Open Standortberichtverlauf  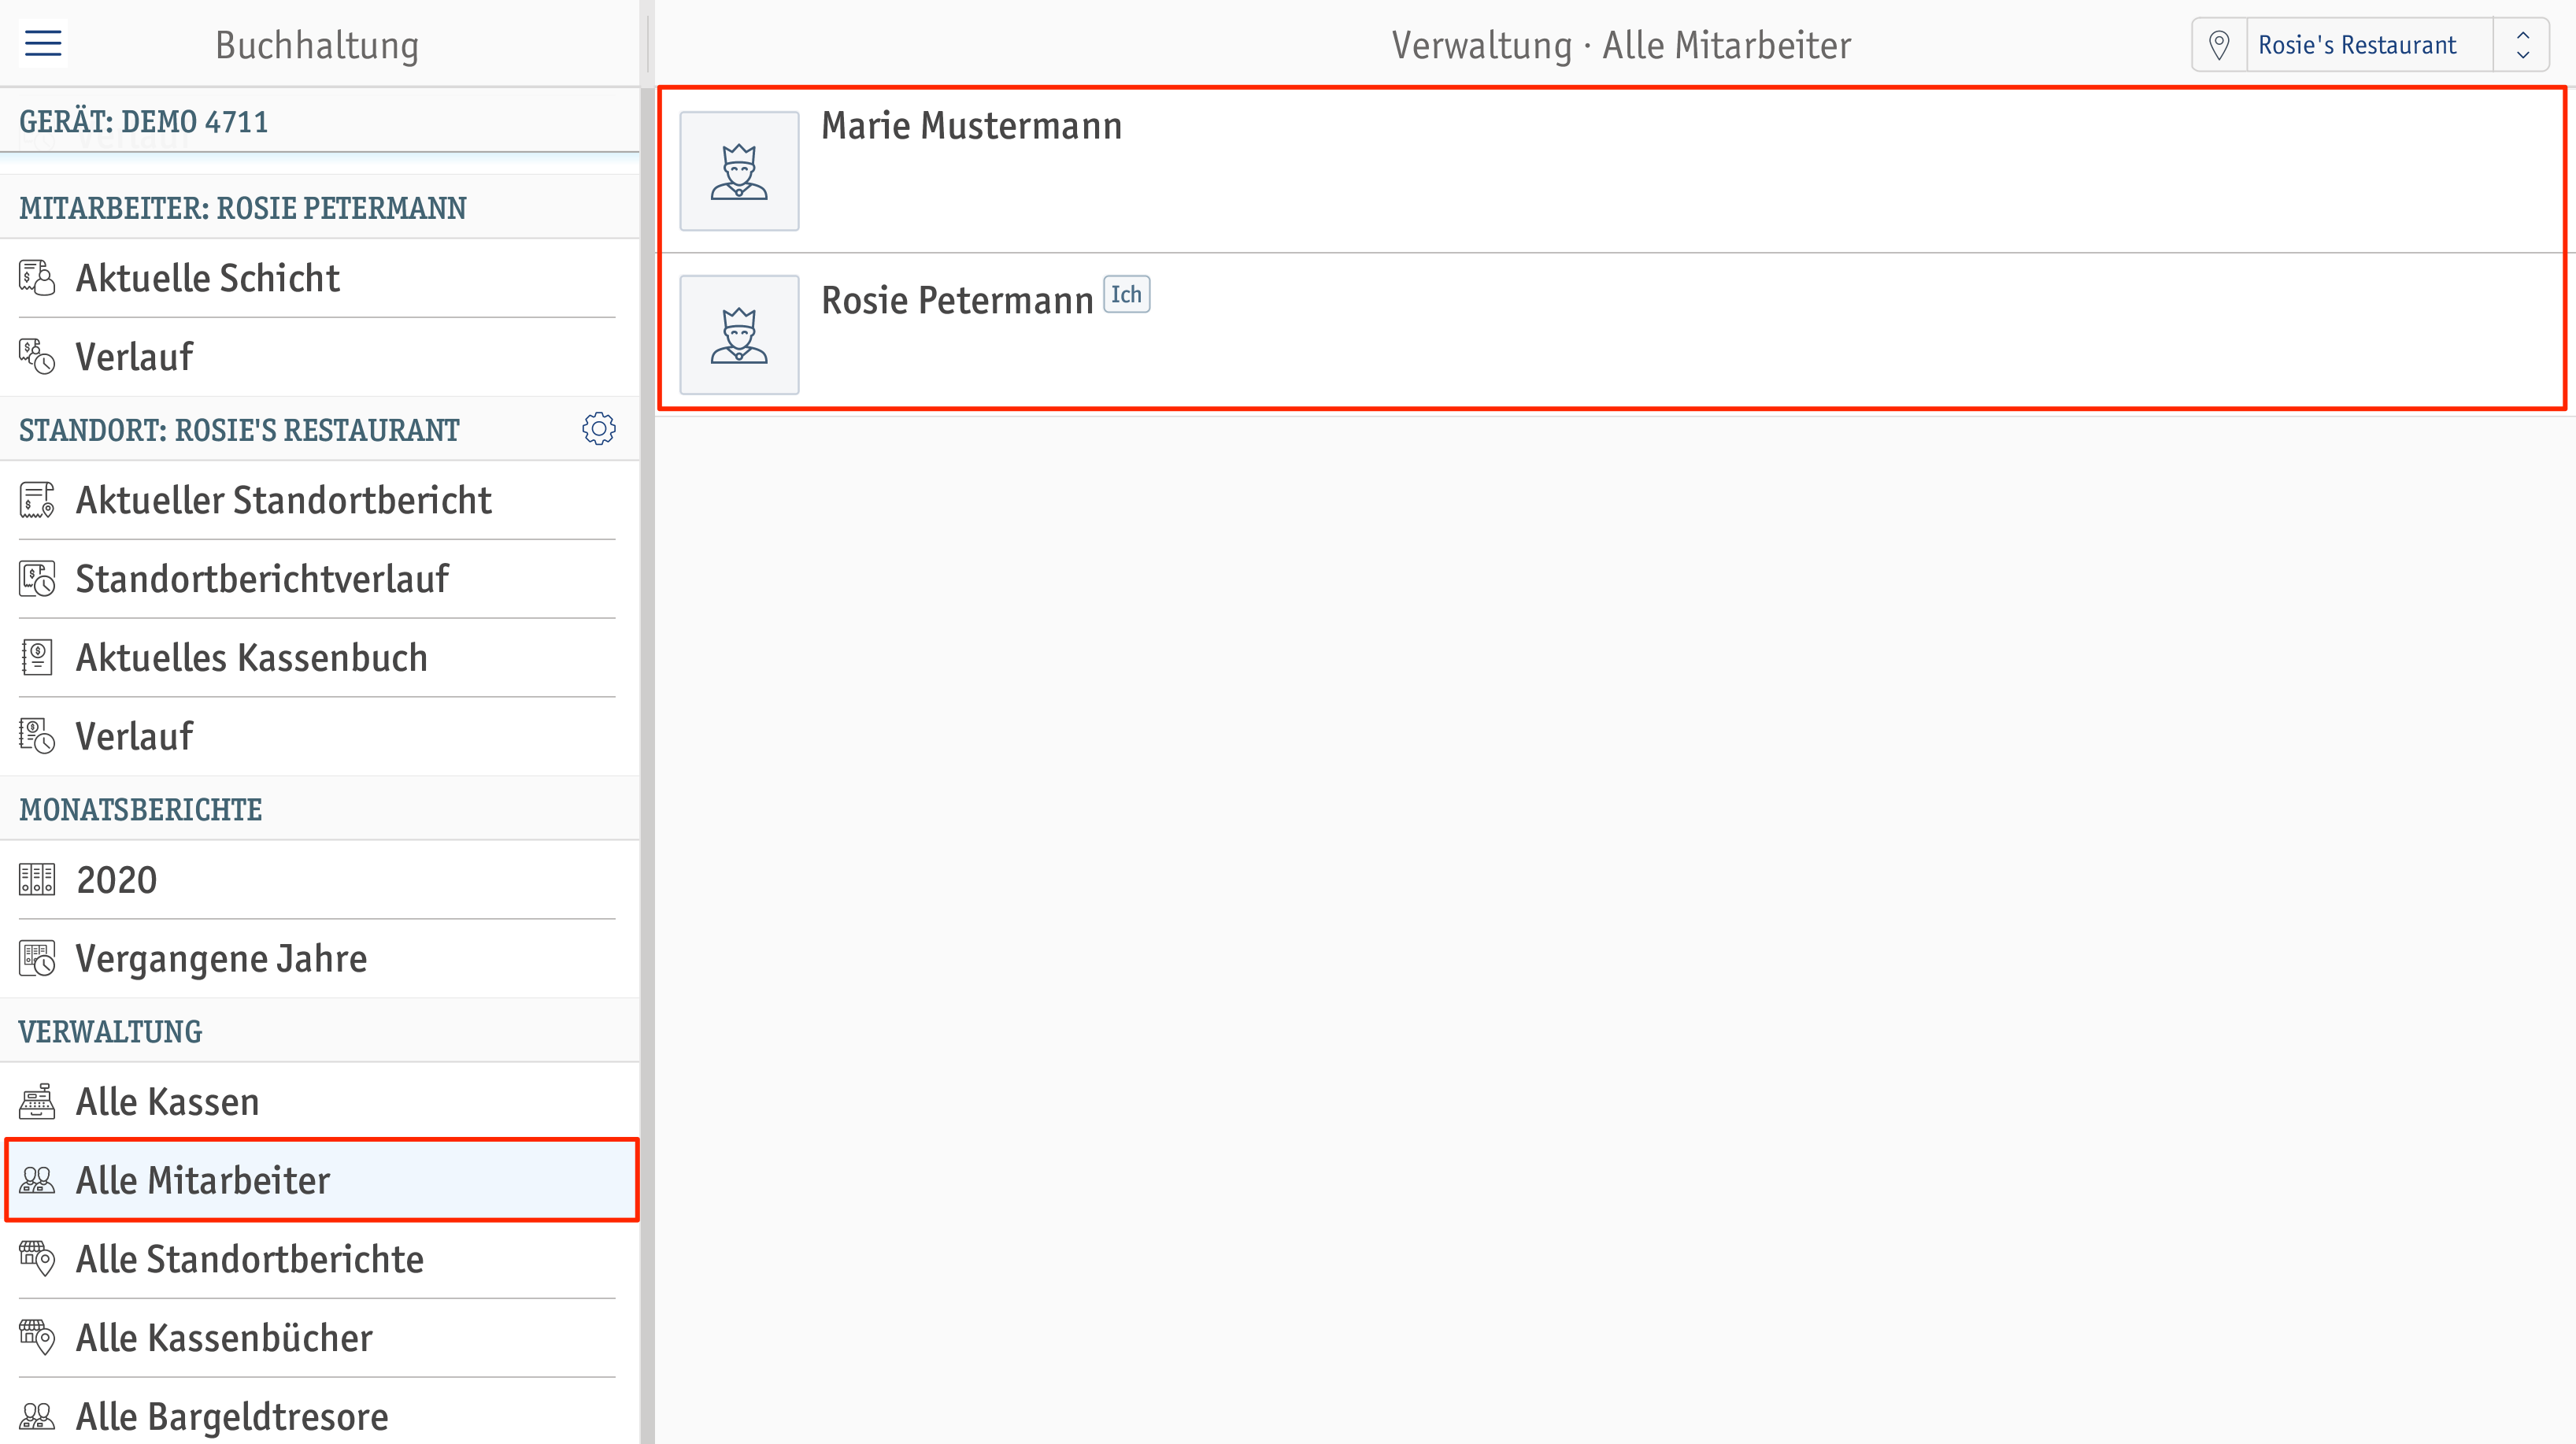tap(318, 579)
